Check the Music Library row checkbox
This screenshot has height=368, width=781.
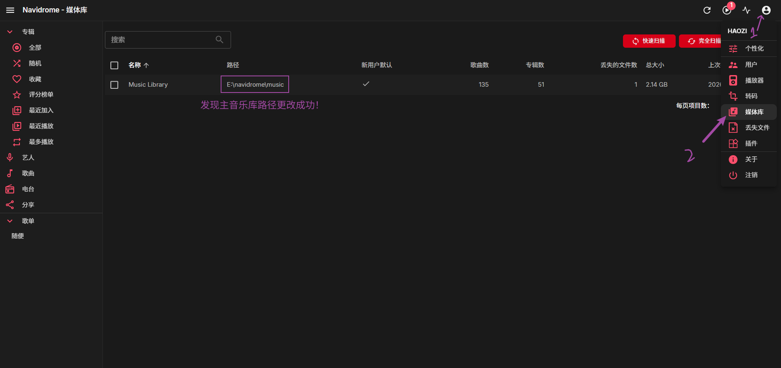[x=114, y=85]
